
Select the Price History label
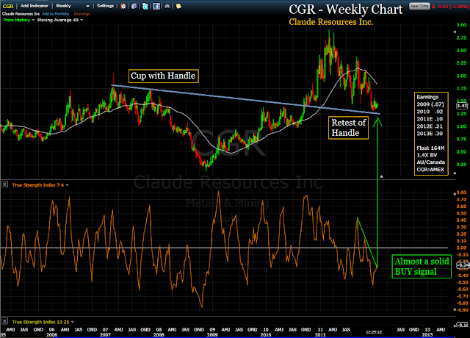[17, 20]
